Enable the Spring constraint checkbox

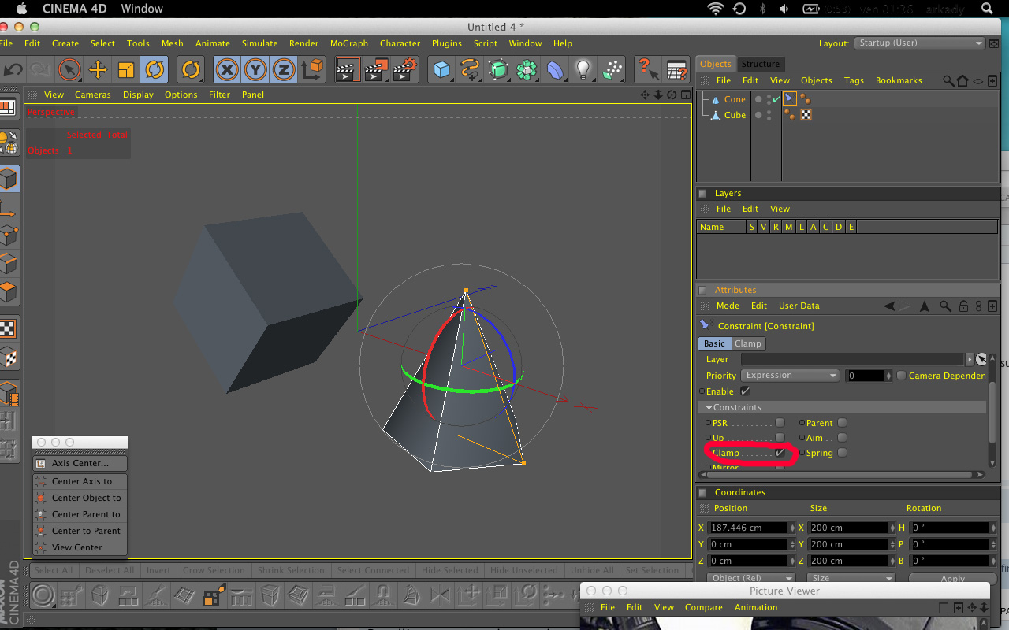(x=842, y=453)
